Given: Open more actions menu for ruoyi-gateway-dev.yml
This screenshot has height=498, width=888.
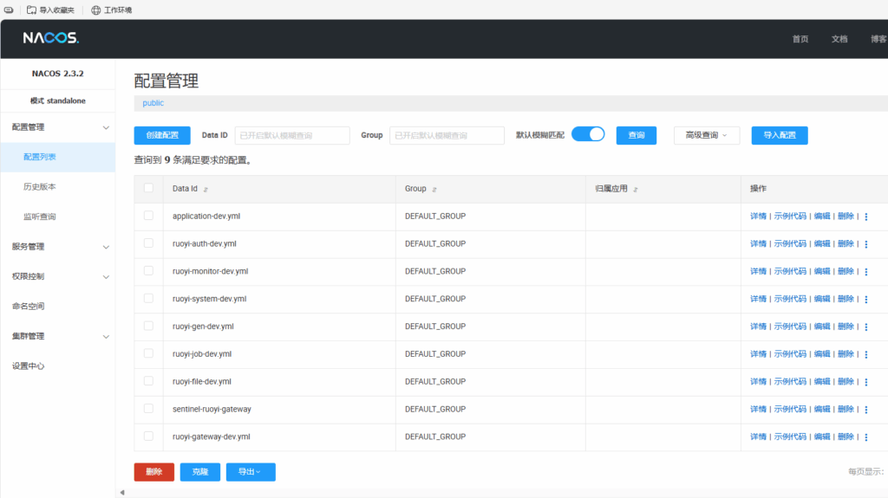Looking at the screenshot, I should [865, 437].
